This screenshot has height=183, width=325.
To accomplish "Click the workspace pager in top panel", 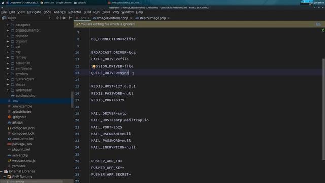I will pos(307,2).
